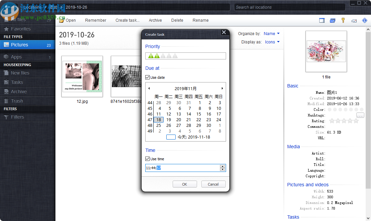Rate the file three stars
371x221 pixels.
click(344, 121)
